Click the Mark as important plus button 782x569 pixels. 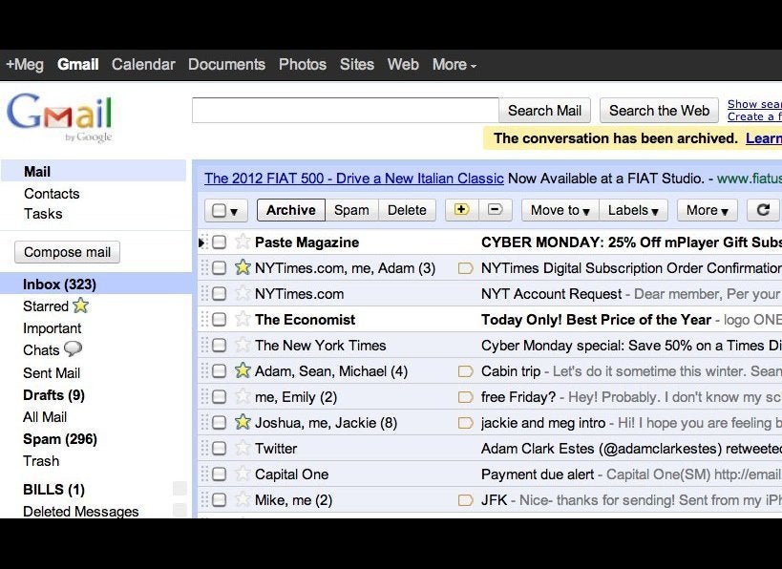tap(461, 210)
